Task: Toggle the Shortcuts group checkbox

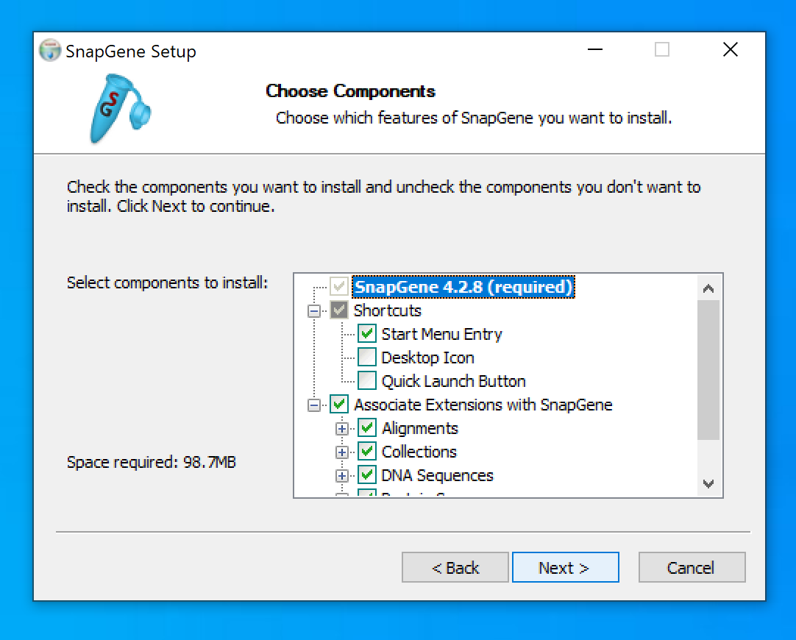Action: pos(339,310)
